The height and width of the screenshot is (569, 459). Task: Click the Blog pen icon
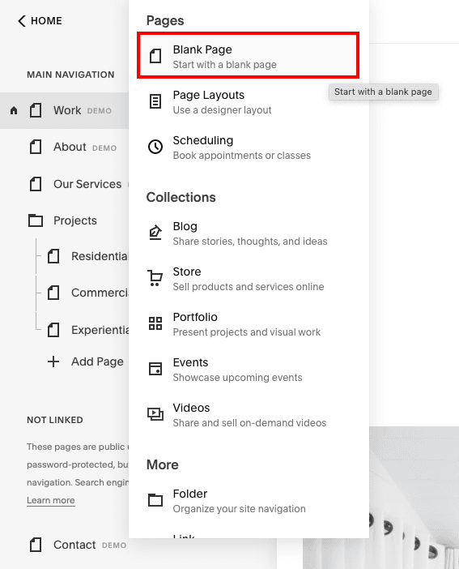point(155,233)
